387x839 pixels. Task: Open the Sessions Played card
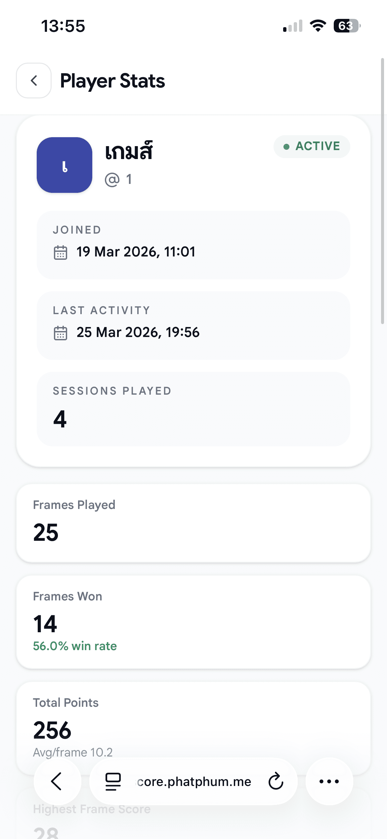tap(193, 409)
